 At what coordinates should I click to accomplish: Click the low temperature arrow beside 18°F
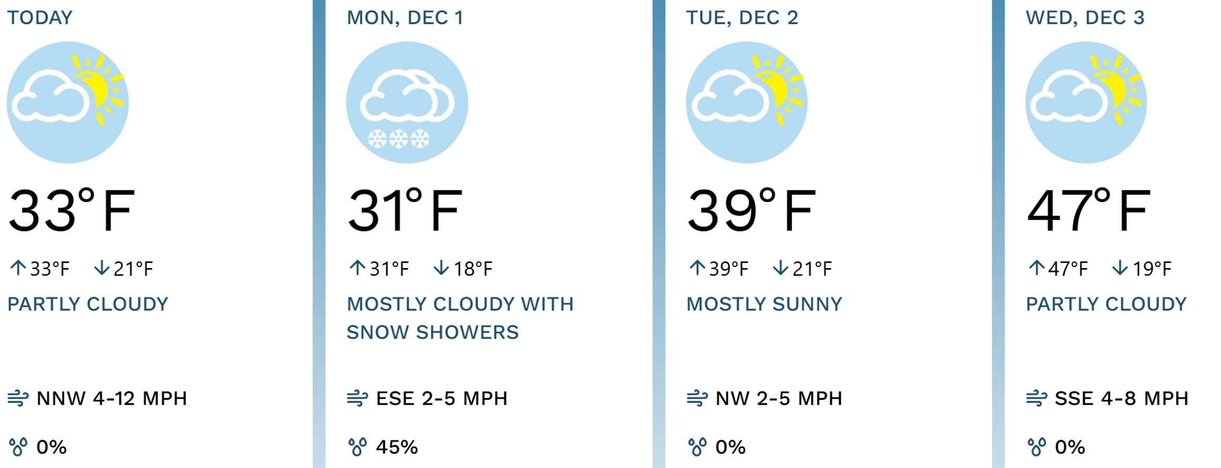(441, 268)
